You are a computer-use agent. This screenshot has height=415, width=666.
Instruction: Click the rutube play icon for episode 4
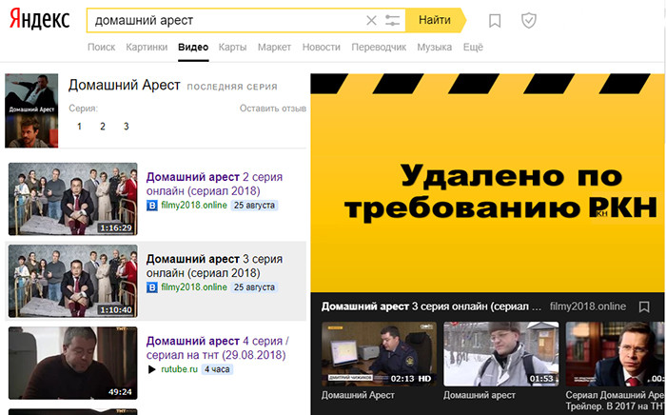[150, 368]
